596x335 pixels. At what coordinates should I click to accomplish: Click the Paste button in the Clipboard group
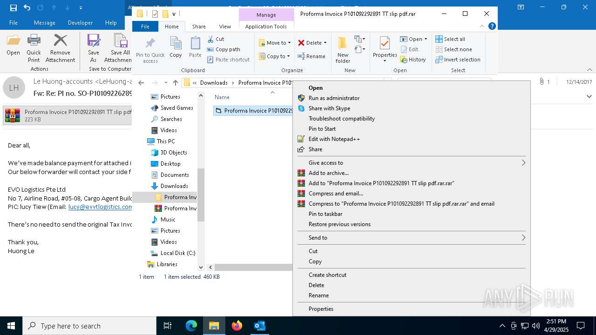[195, 47]
